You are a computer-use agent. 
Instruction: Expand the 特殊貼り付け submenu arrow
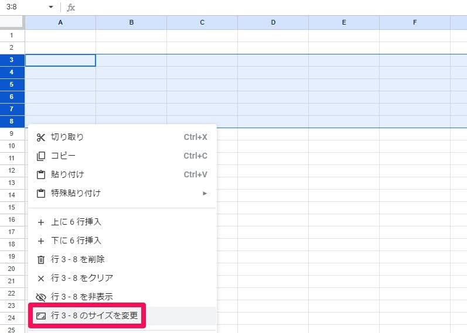(x=204, y=194)
